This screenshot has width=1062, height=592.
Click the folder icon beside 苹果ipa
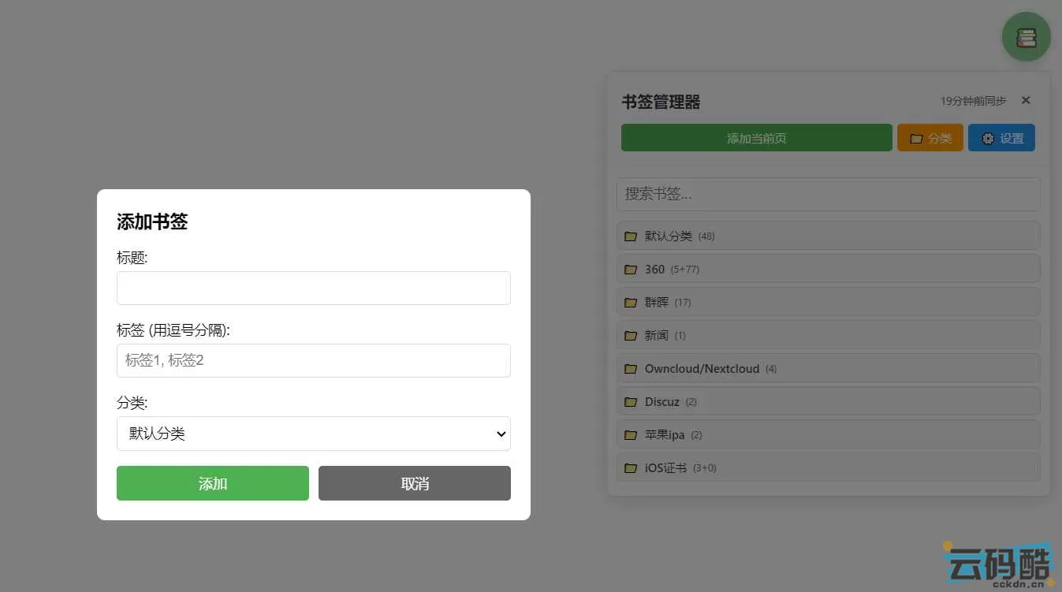[630, 434]
